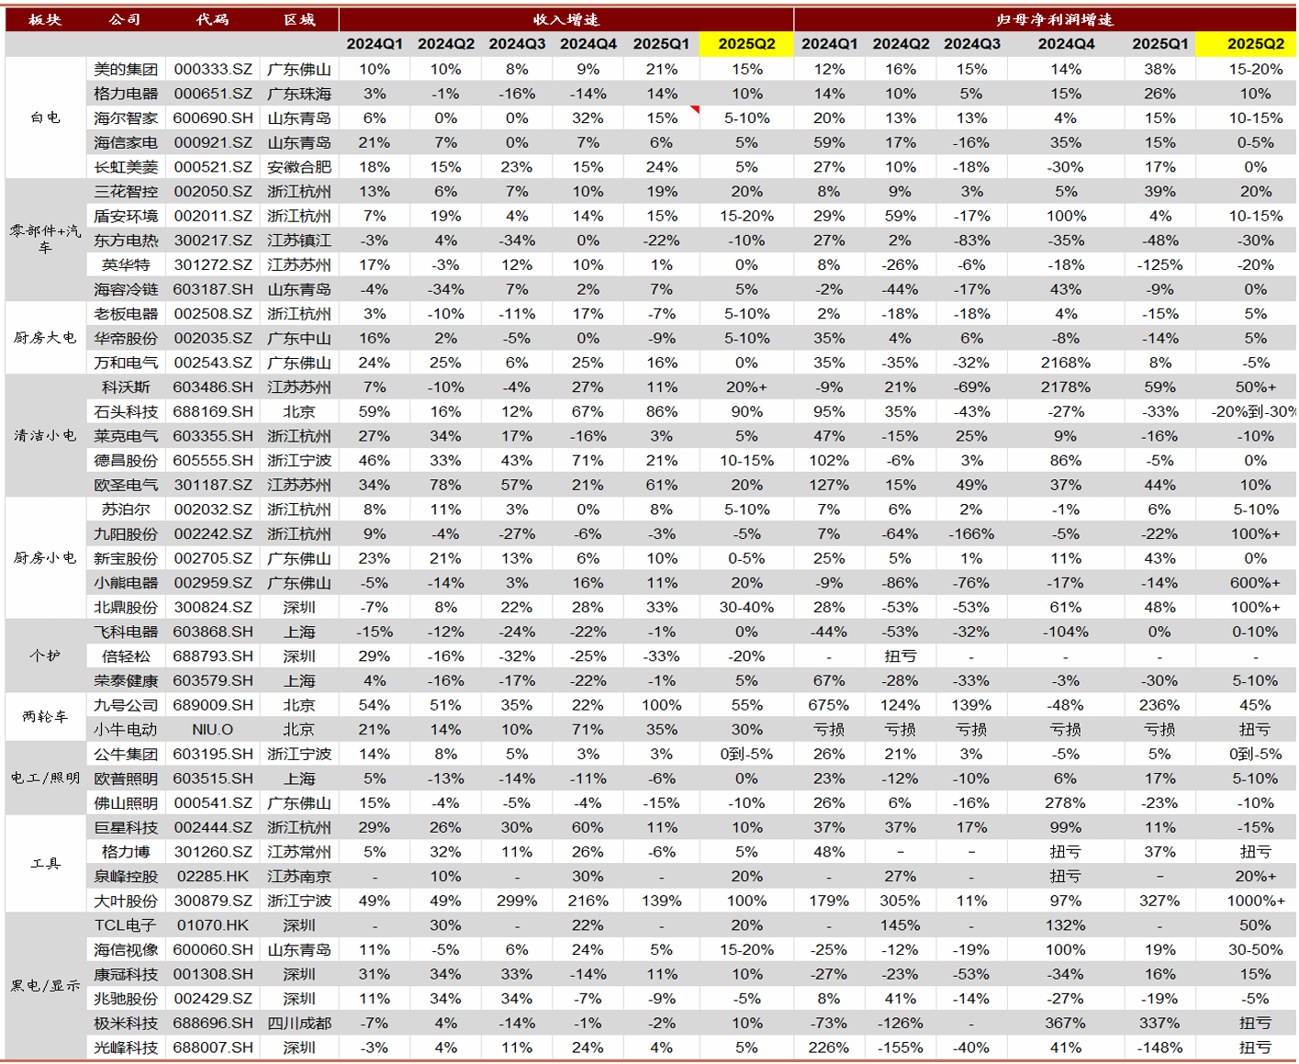Click the 2168% value in 万和电气 row
1299x1064 pixels.
pos(1066,363)
